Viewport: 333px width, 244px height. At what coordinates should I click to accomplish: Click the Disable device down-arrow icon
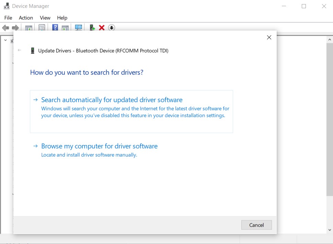[112, 27]
